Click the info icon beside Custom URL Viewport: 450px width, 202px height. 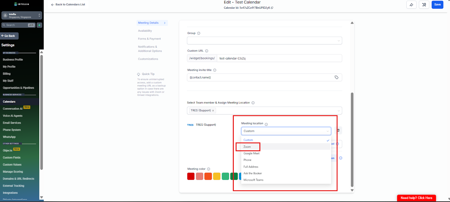click(207, 51)
